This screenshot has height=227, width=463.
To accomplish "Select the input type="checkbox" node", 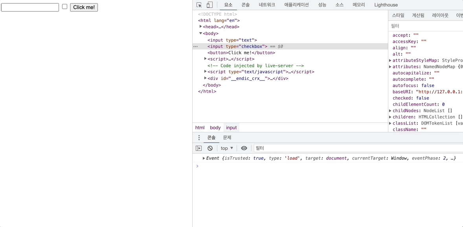I will [237, 46].
